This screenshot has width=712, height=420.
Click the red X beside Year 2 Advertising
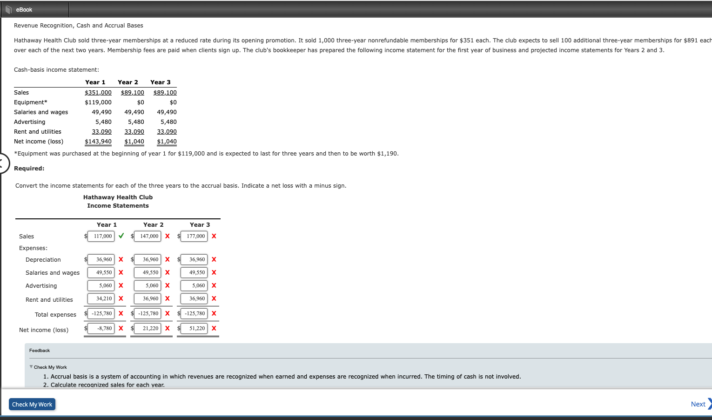click(x=168, y=285)
